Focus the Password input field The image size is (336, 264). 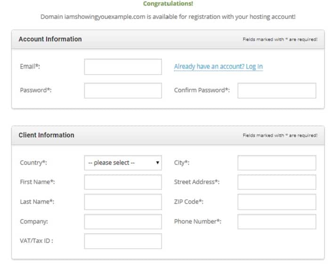pyautogui.click(x=123, y=90)
